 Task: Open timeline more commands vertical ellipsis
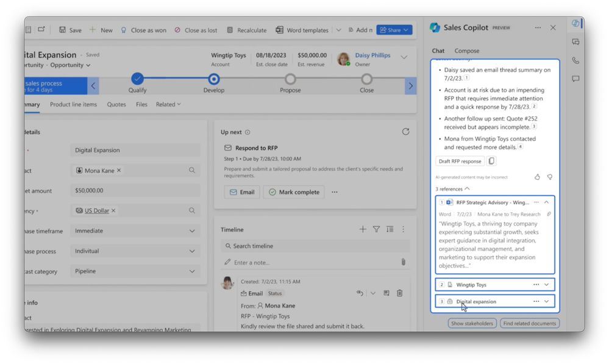point(403,229)
